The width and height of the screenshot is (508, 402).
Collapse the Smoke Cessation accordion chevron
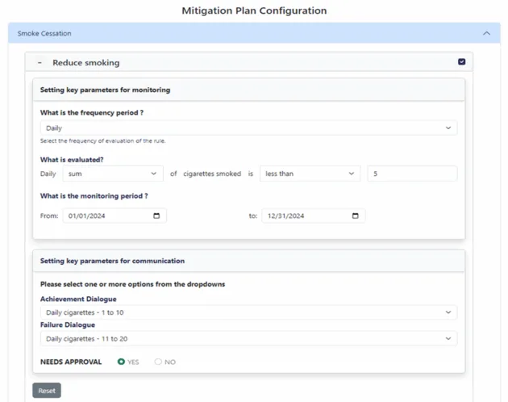coord(485,33)
